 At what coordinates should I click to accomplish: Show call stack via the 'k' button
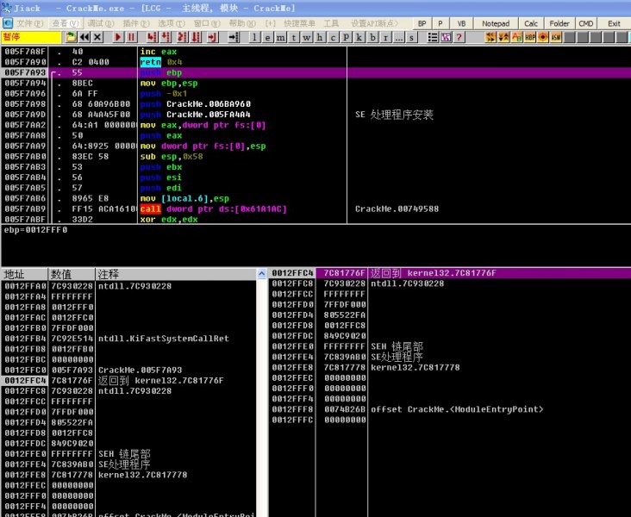pos(359,37)
